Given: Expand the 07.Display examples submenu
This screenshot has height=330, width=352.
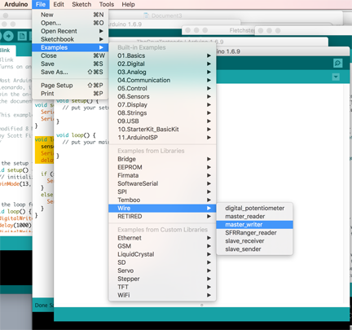Looking at the screenshot, I should tap(162, 104).
